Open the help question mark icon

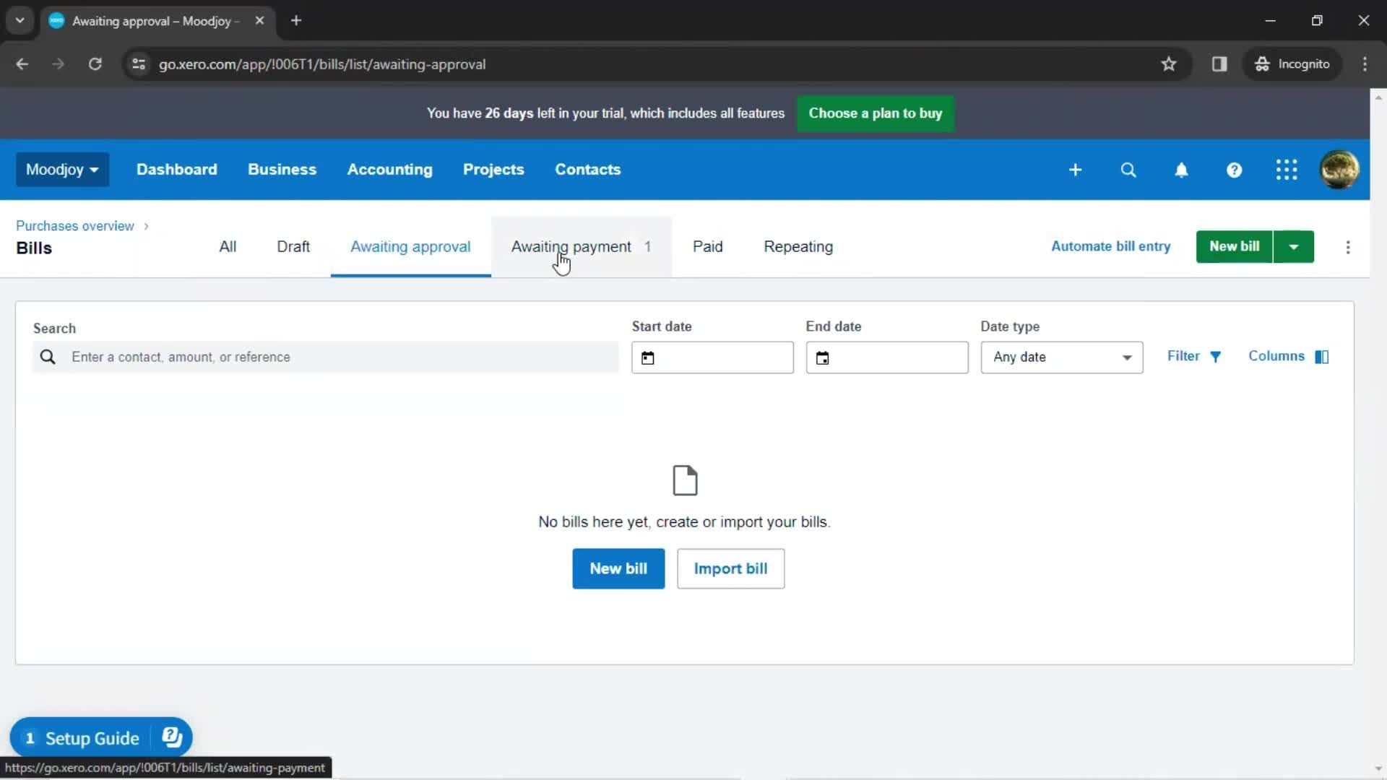point(1234,170)
